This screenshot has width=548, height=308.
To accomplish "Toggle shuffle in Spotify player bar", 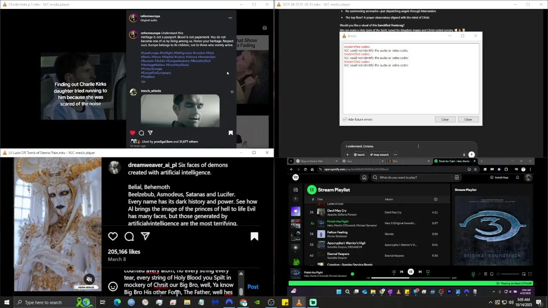I will (x=393, y=272).
